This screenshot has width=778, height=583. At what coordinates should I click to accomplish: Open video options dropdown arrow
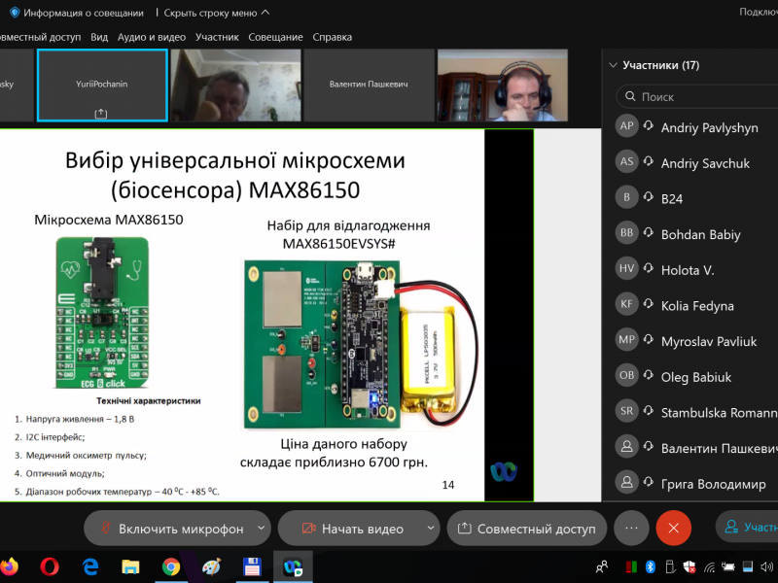coord(429,529)
